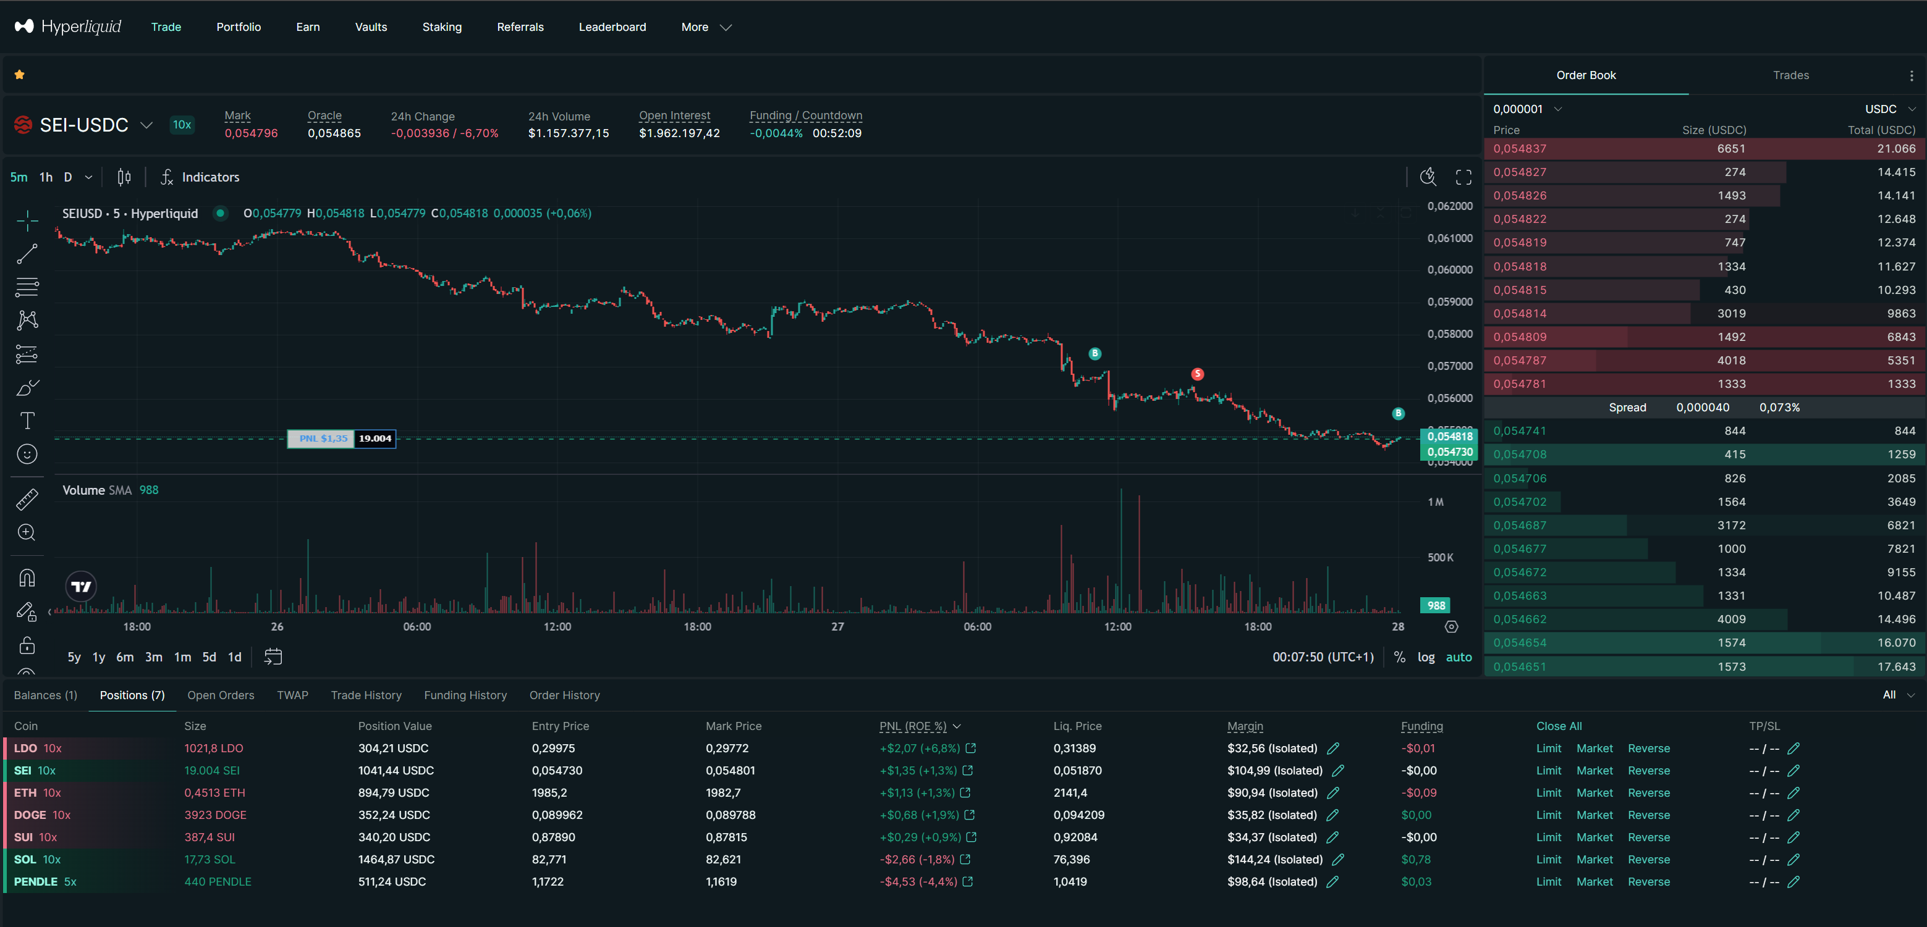Open the go-to-date calendar icon
1927x927 pixels.
[x=273, y=657]
